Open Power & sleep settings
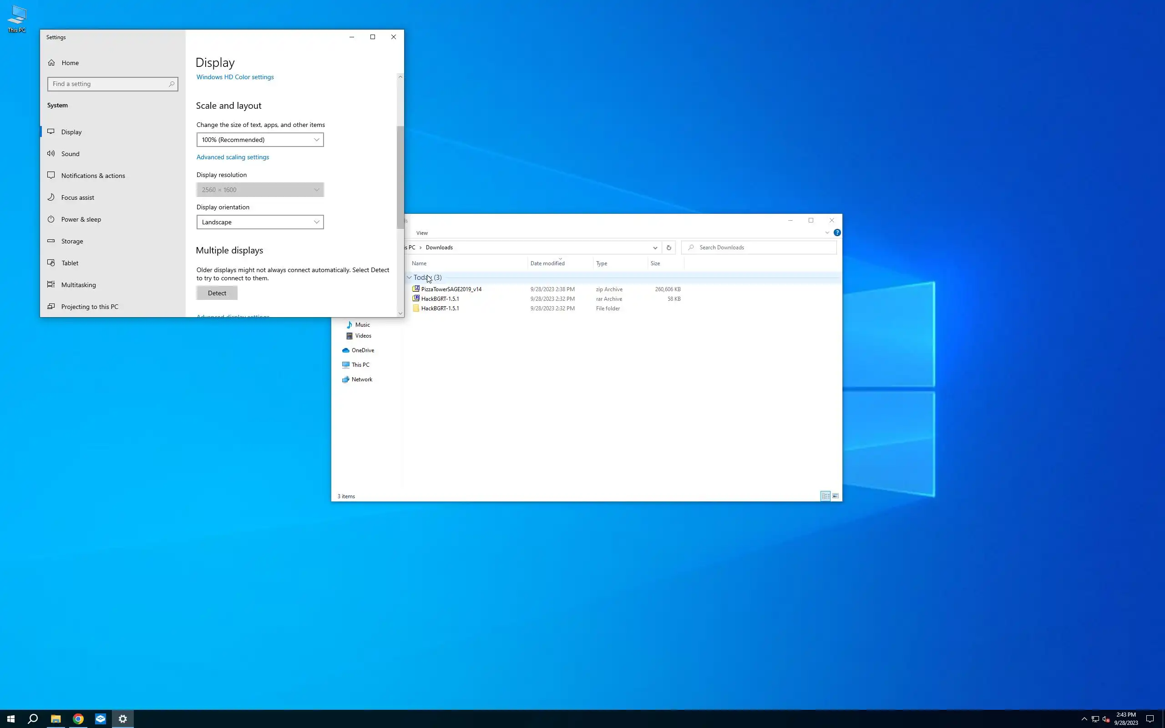 [81, 219]
